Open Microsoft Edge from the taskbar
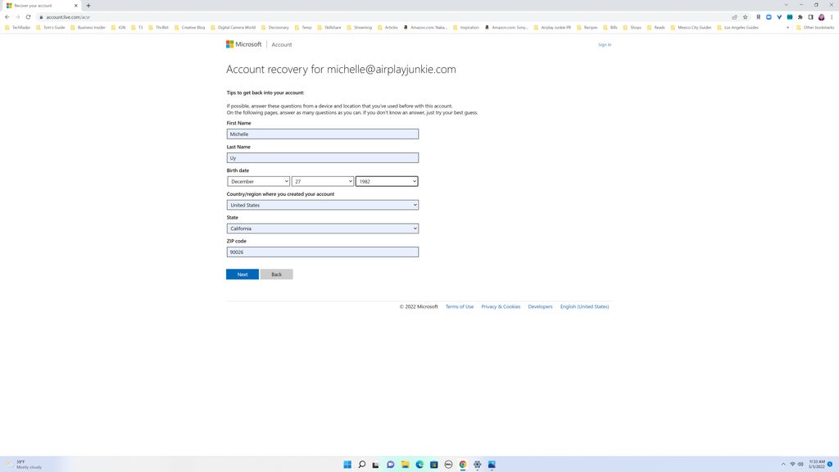This screenshot has height=472, width=839. coord(419,465)
